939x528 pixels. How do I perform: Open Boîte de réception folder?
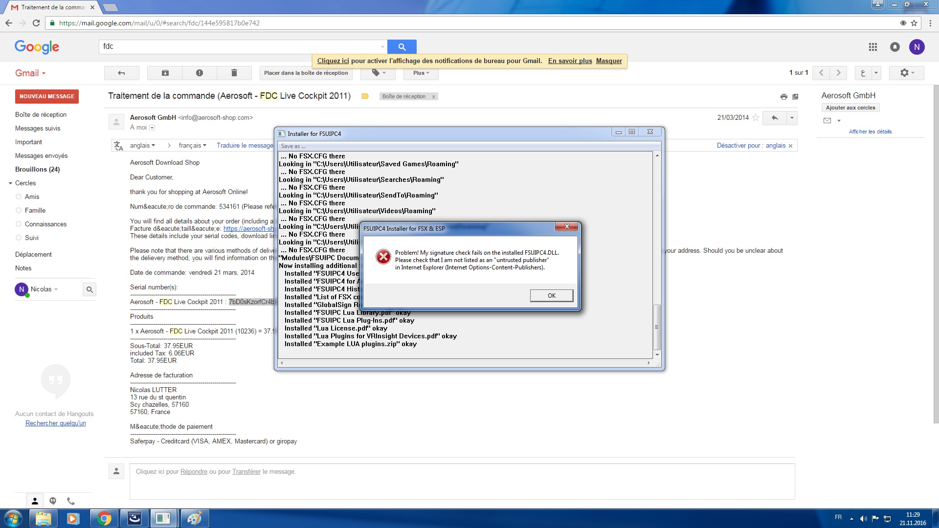(x=41, y=114)
